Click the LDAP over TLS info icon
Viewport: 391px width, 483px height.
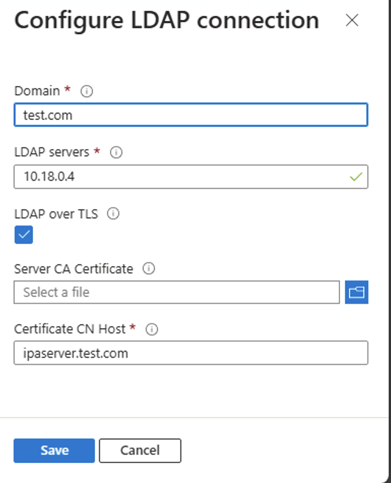tap(114, 214)
